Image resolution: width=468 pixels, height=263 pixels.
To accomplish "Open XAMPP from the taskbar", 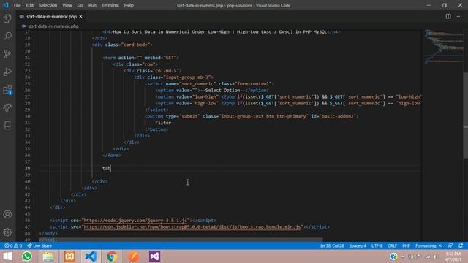I will 69,256.
